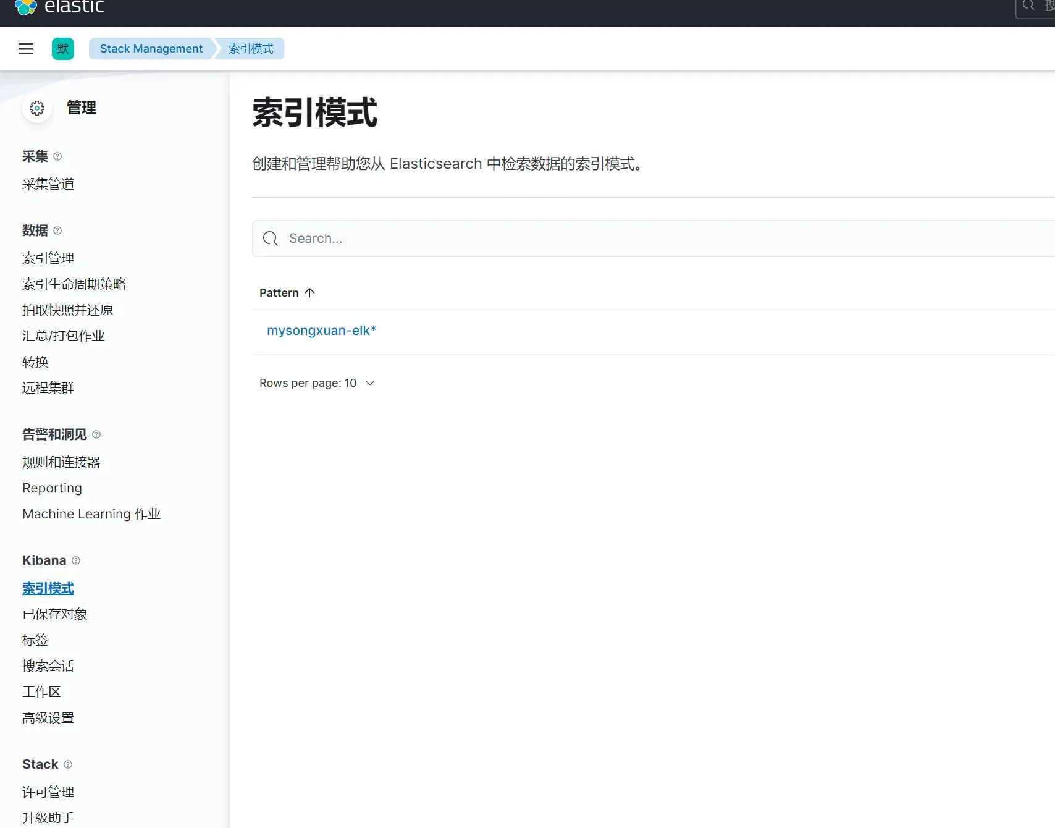Viewport: 1055px width, 828px height.
Task: Expand the Rows per page dropdown
Action: click(317, 383)
